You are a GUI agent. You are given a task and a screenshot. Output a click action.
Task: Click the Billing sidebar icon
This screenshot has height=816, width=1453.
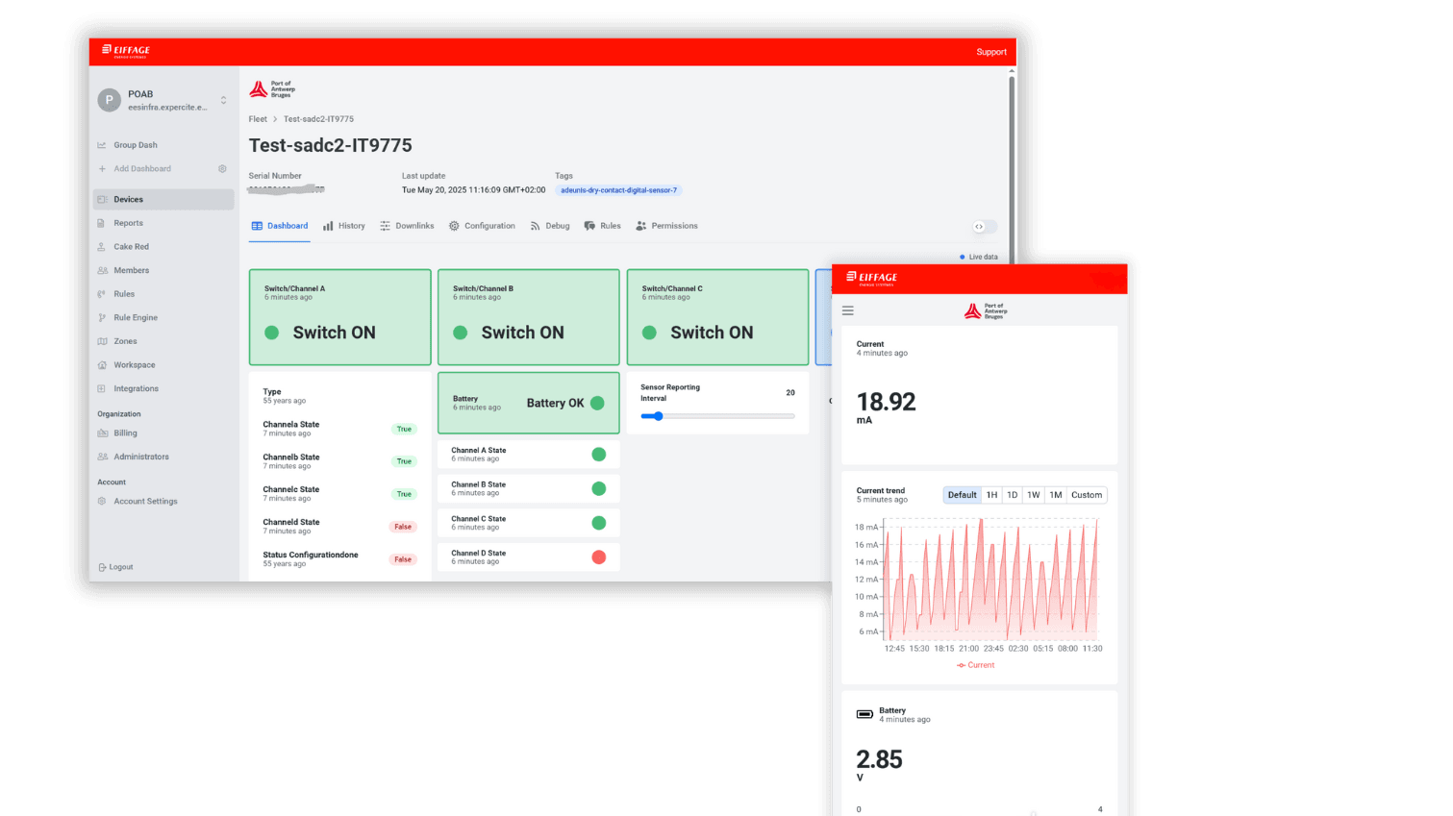point(102,433)
